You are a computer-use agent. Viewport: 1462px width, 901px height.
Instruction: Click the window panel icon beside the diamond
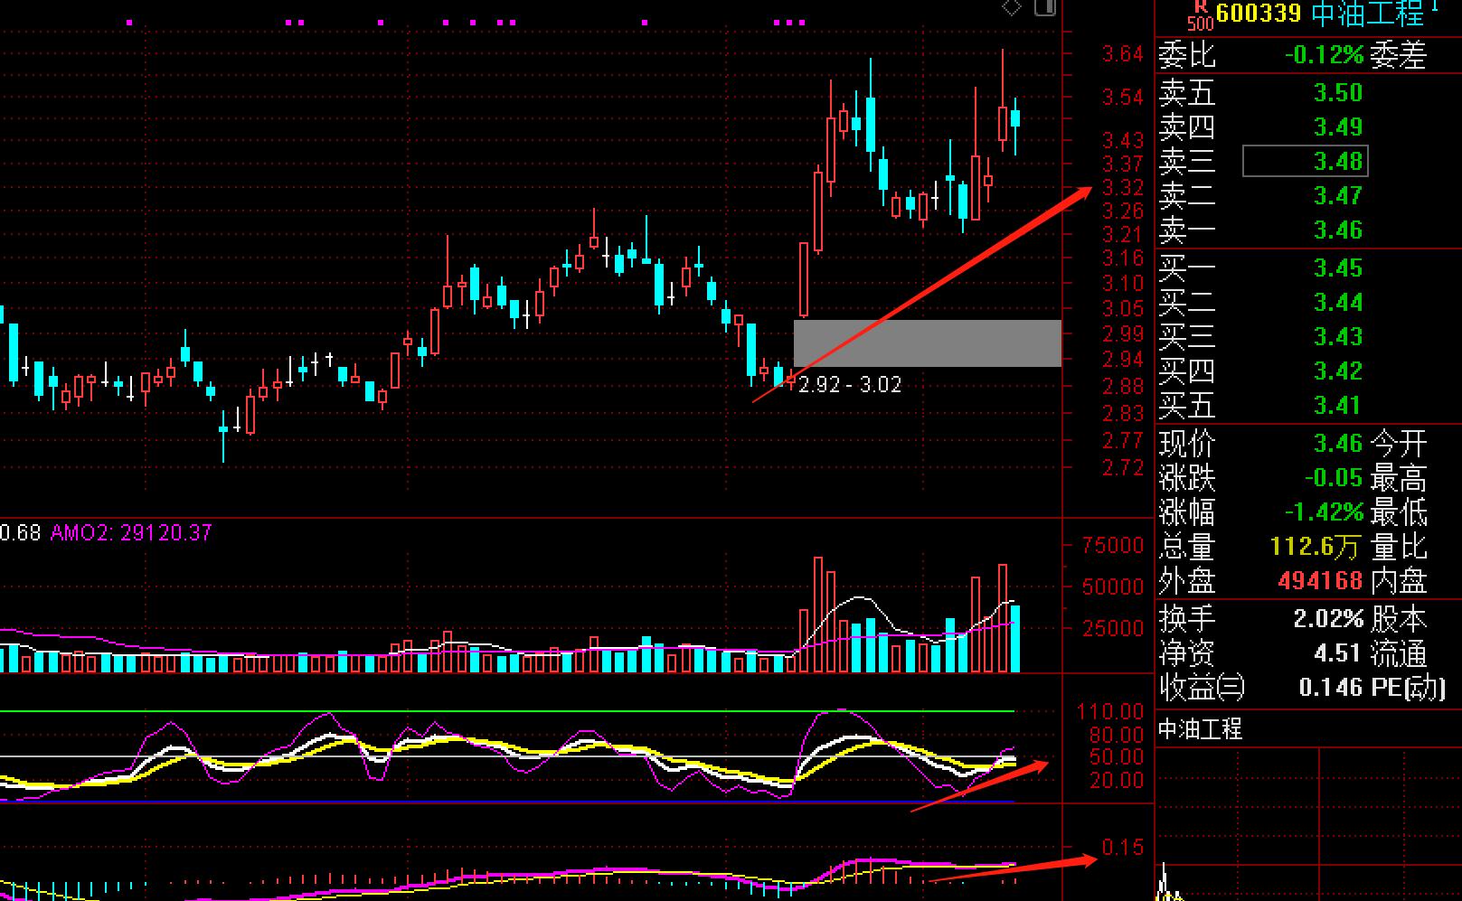point(1044,8)
